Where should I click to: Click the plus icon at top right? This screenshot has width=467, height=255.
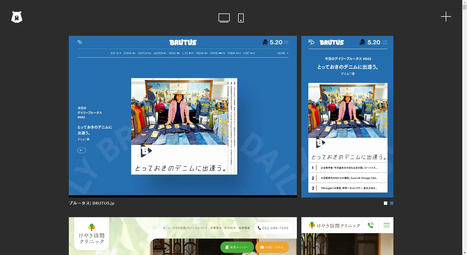point(446,17)
